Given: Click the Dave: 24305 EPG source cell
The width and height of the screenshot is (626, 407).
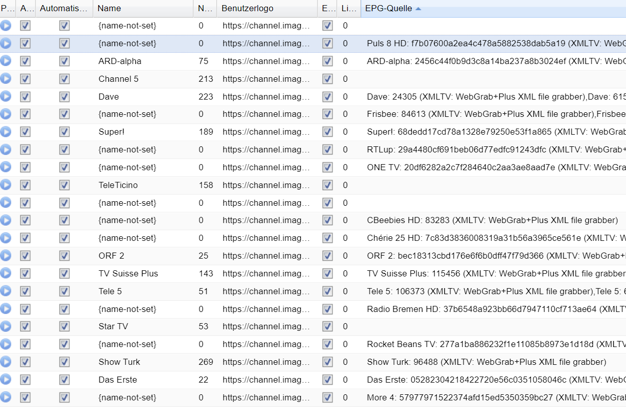Looking at the screenshot, I should coord(493,97).
